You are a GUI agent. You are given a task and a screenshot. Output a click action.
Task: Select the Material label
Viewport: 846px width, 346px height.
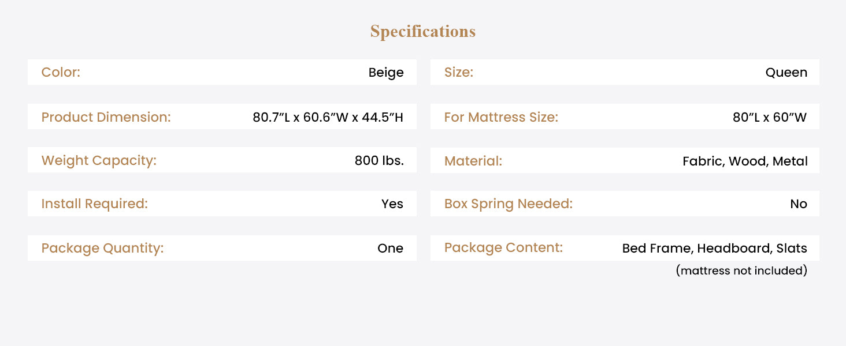pos(473,161)
